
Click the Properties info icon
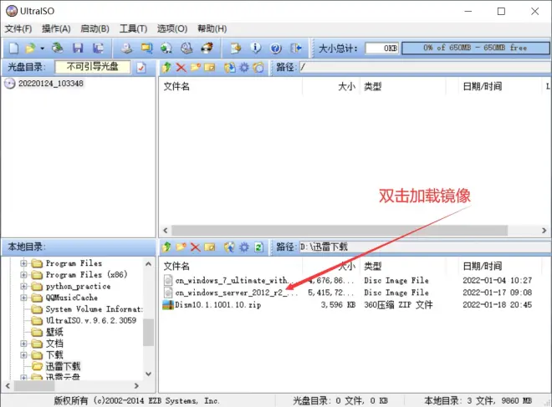click(x=256, y=48)
